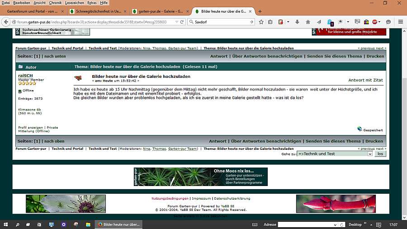Image resolution: width=407 pixels, height=229 pixels.
Task: Go to Firefox home page icon
Action: coord(308,22)
